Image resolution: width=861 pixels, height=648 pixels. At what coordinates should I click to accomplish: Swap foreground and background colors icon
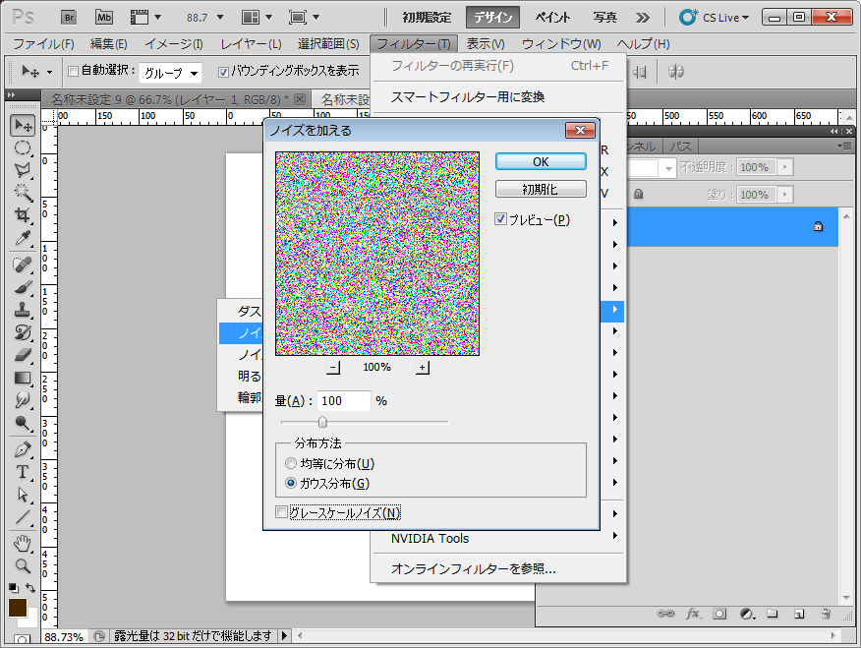pos(30,588)
